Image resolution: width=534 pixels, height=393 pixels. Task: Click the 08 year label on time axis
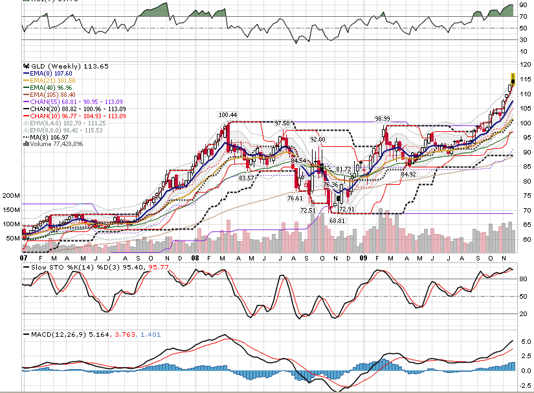pyautogui.click(x=195, y=258)
